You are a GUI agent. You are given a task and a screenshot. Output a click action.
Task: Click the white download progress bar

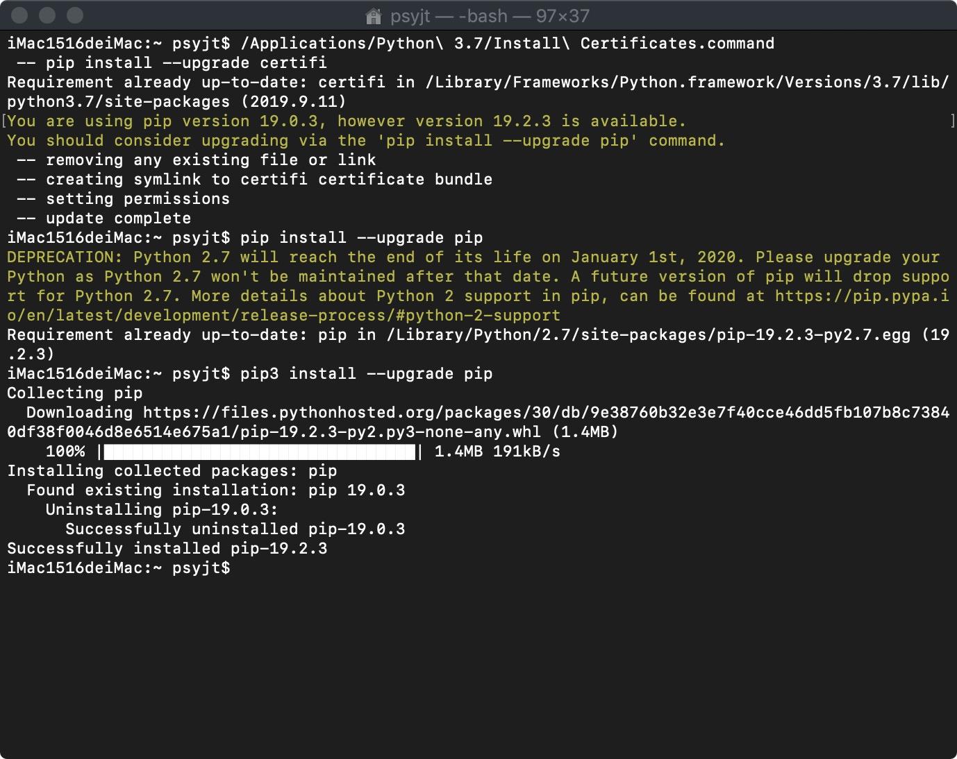pos(260,452)
